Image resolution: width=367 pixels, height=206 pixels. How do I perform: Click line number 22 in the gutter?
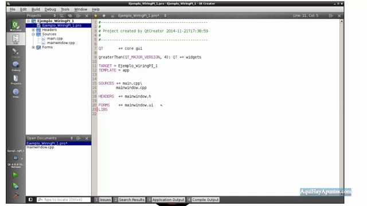coord(94,114)
